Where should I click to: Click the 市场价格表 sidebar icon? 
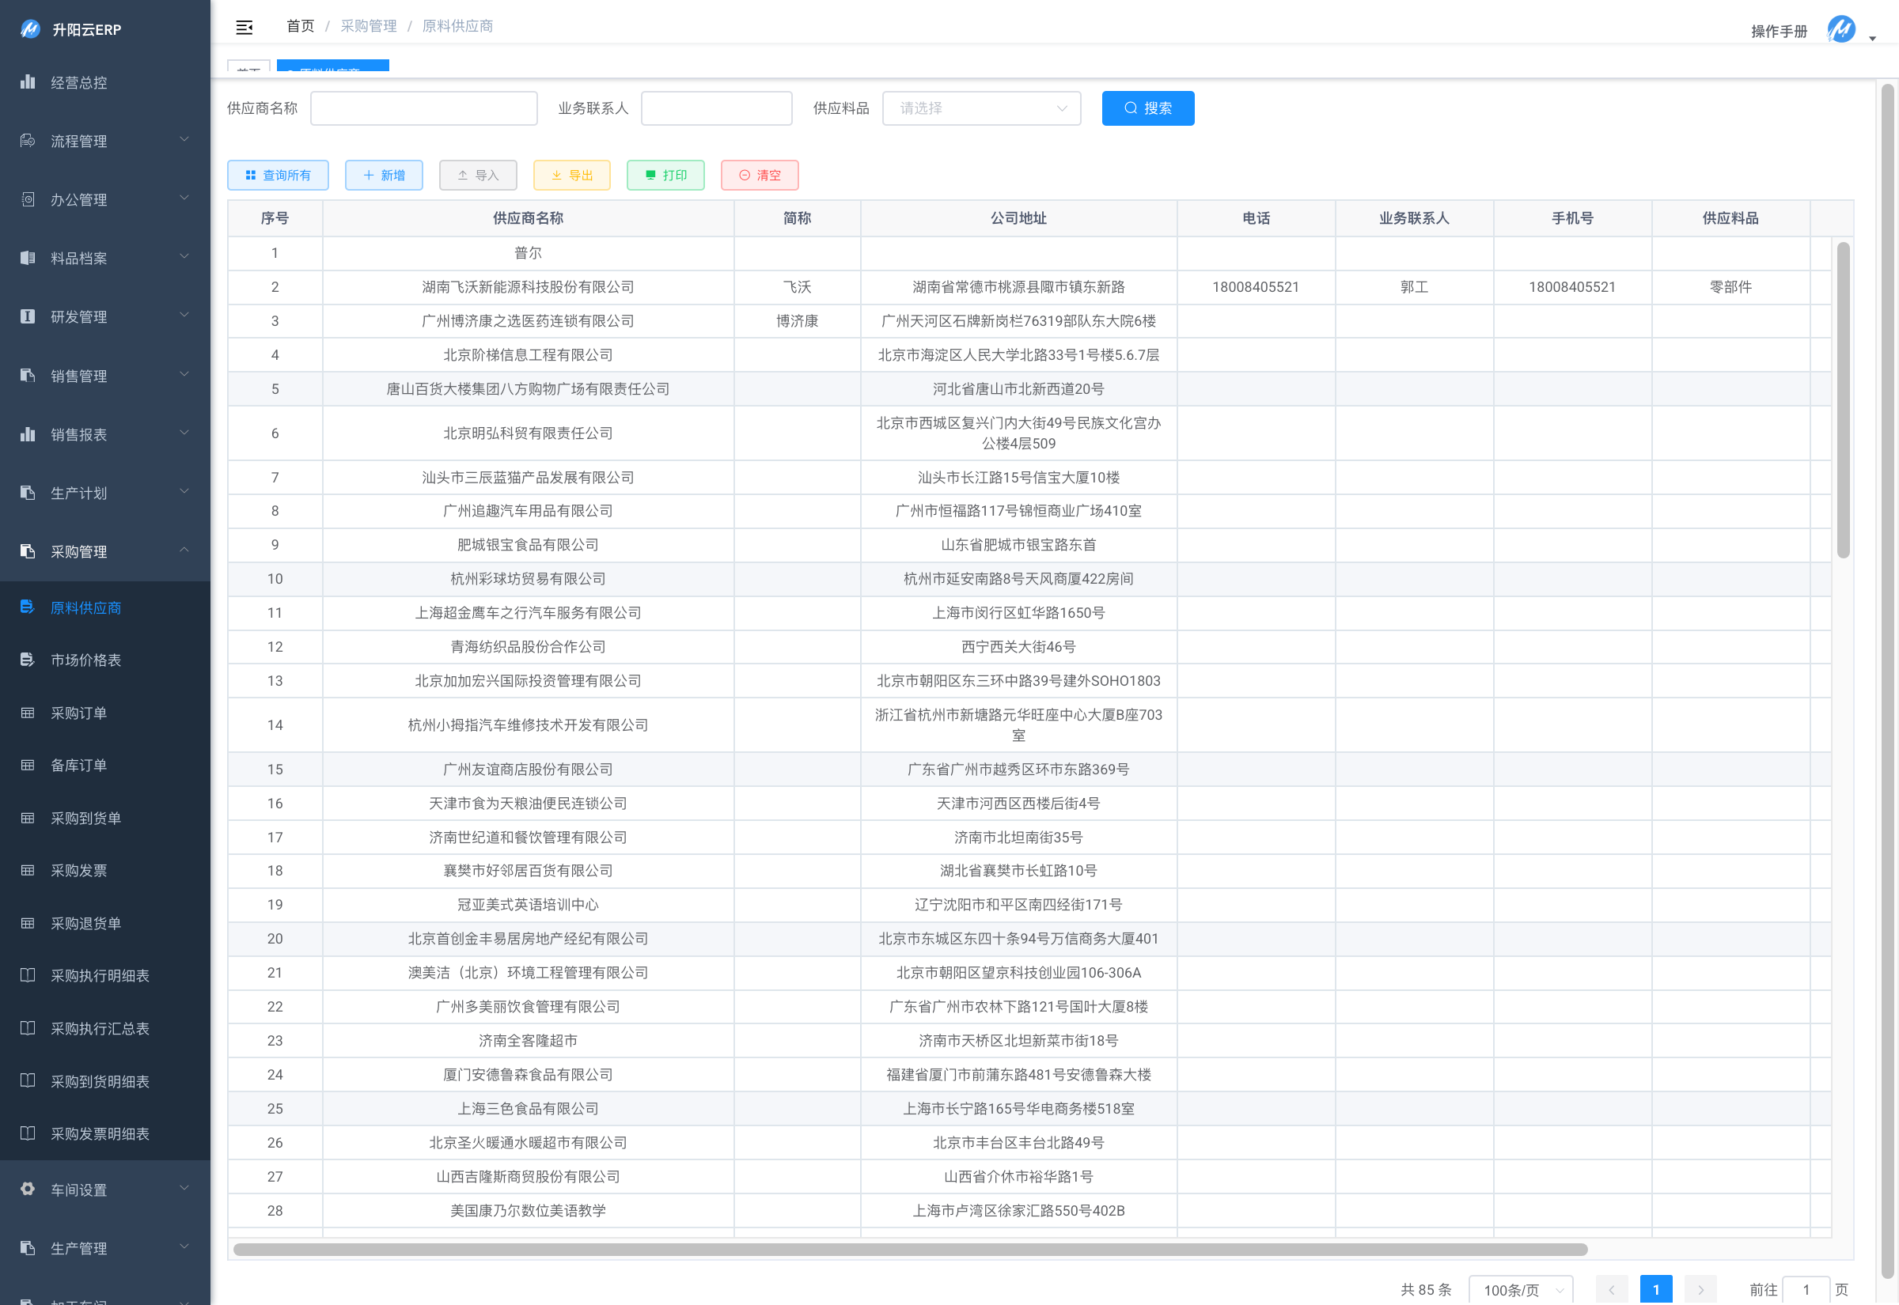[x=28, y=660]
